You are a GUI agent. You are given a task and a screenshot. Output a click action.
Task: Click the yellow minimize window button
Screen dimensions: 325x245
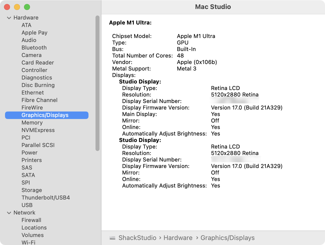[17, 7]
